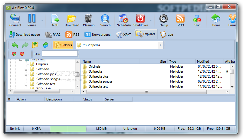This screenshot has height=140, width=244.
Task: Open the Search tool
Action: (105, 20)
